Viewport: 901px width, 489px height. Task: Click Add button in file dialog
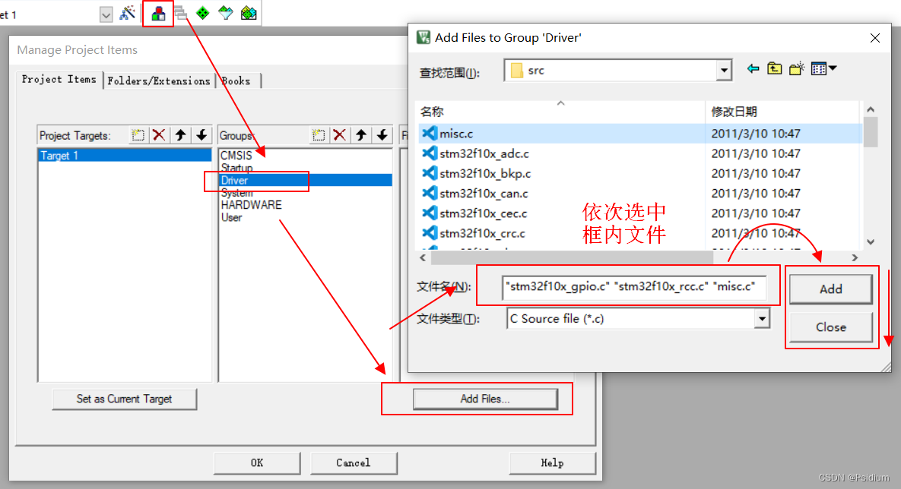[831, 289]
